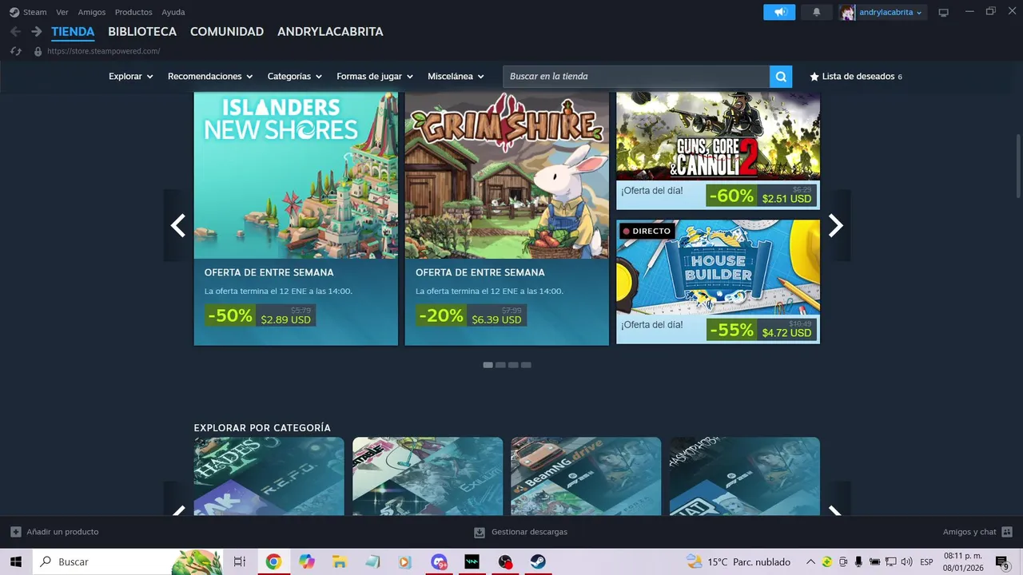Select the BIBLIOTECA tab
Image resolution: width=1023 pixels, height=575 pixels.
pyautogui.click(x=142, y=32)
